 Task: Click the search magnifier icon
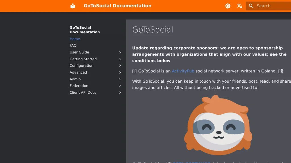click(251, 6)
